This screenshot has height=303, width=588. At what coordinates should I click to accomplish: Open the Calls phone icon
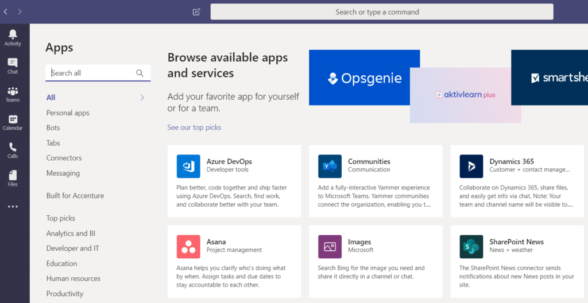[x=13, y=147]
